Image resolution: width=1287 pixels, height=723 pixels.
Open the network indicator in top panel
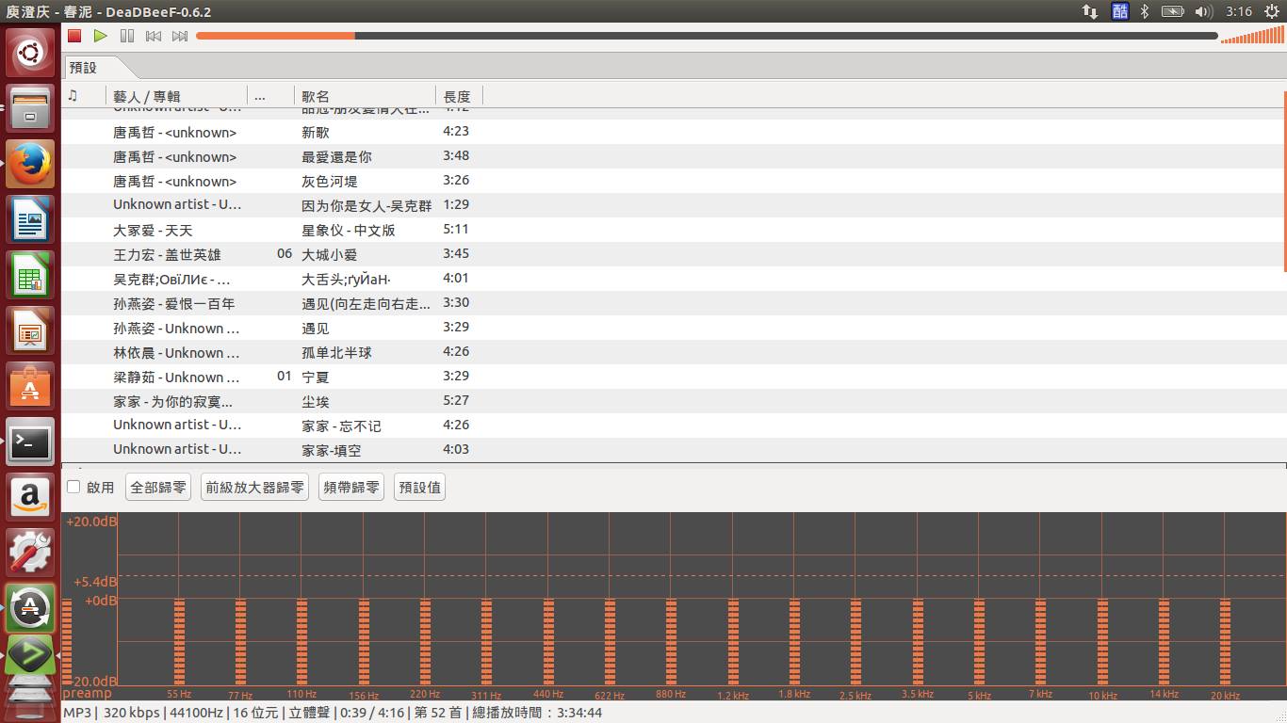(1089, 11)
